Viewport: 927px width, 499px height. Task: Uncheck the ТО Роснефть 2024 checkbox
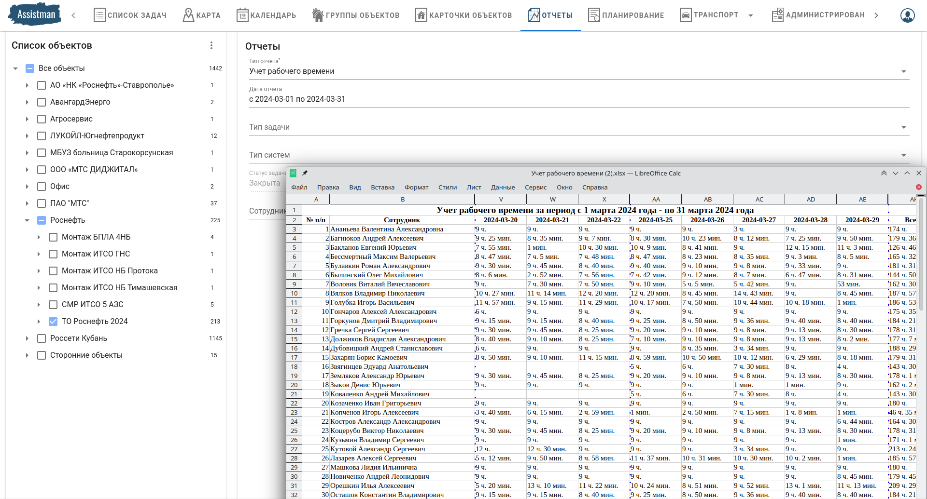point(53,322)
